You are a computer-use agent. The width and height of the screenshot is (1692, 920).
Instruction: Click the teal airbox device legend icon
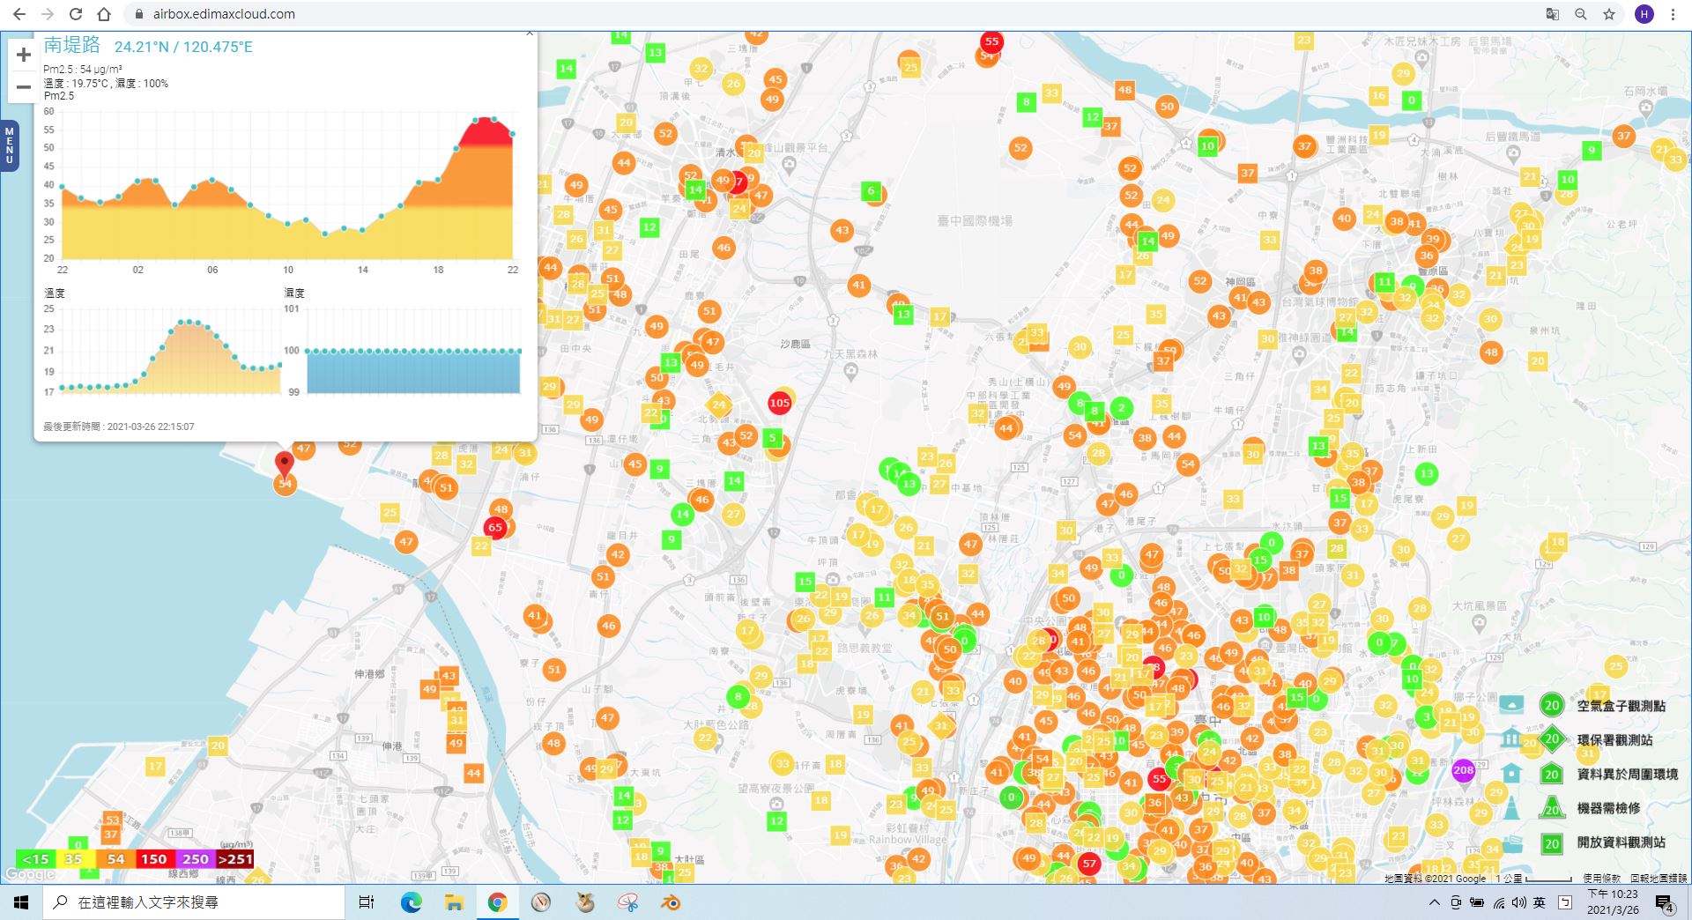tap(1511, 705)
